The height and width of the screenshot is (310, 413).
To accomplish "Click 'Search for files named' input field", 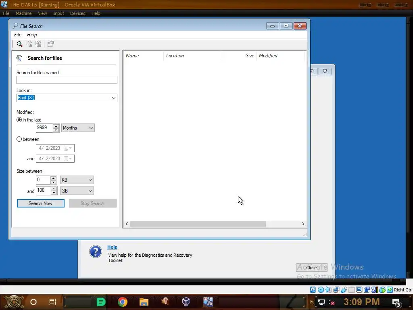I will [x=67, y=80].
